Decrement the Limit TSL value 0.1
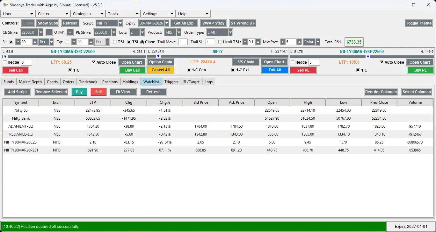 [245, 42]
